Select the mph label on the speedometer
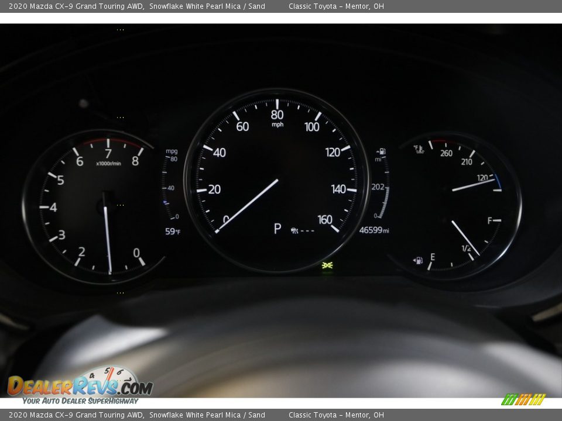 (x=278, y=123)
